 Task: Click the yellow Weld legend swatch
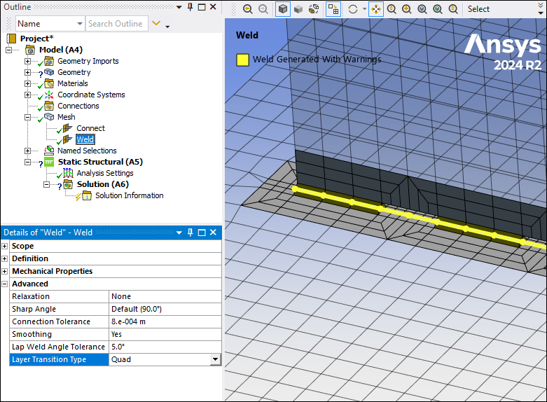tap(242, 60)
